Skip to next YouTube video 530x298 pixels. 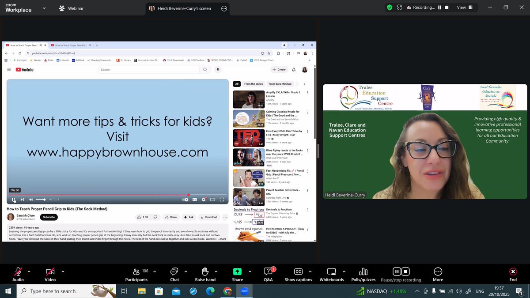[22, 200]
